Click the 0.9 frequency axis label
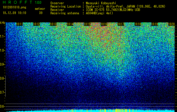This screenshot has width=177, height=112. pos(3,64)
